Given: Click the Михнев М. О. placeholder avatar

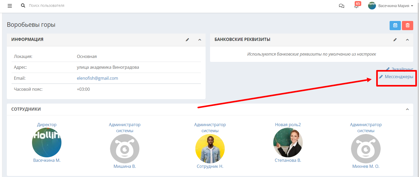Looking at the screenshot, I should click(x=366, y=149).
